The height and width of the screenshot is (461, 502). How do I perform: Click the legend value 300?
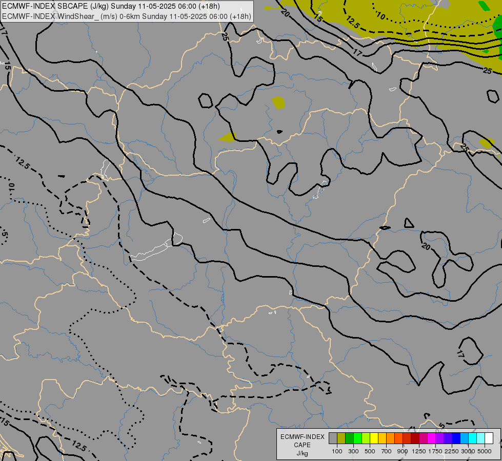pyautogui.click(x=353, y=451)
